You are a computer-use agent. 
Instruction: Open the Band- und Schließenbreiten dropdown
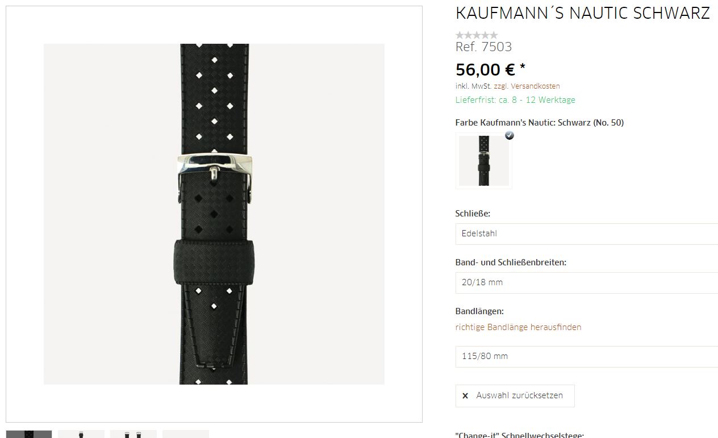(587, 282)
